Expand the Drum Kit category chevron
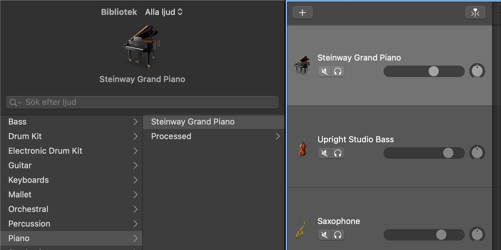The height and width of the screenshot is (250, 501). (x=136, y=136)
